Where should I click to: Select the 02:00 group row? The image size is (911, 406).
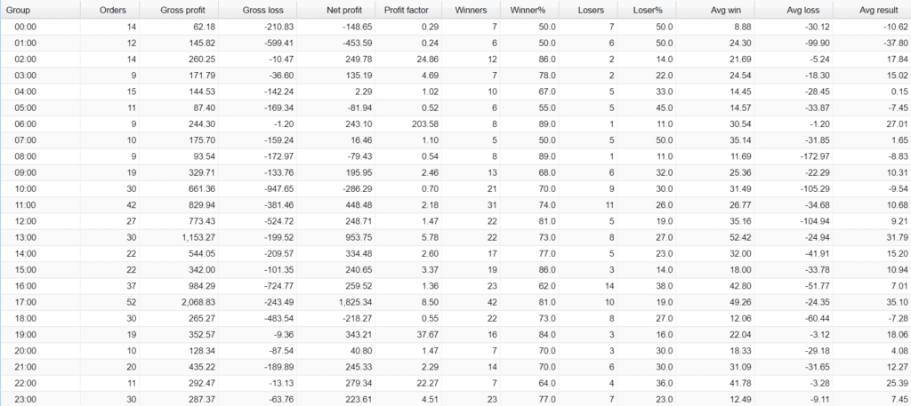coord(455,60)
